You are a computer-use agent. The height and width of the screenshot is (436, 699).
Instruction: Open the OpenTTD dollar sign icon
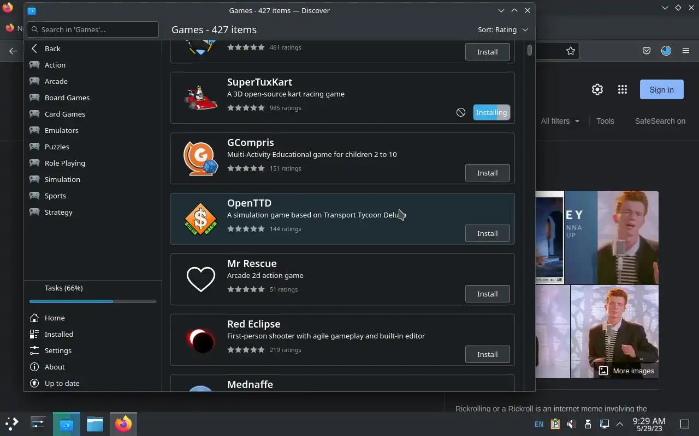200,219
